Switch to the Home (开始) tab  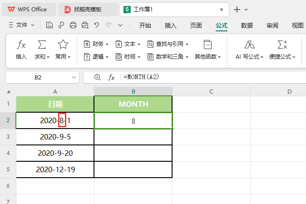tap(145, 25)
